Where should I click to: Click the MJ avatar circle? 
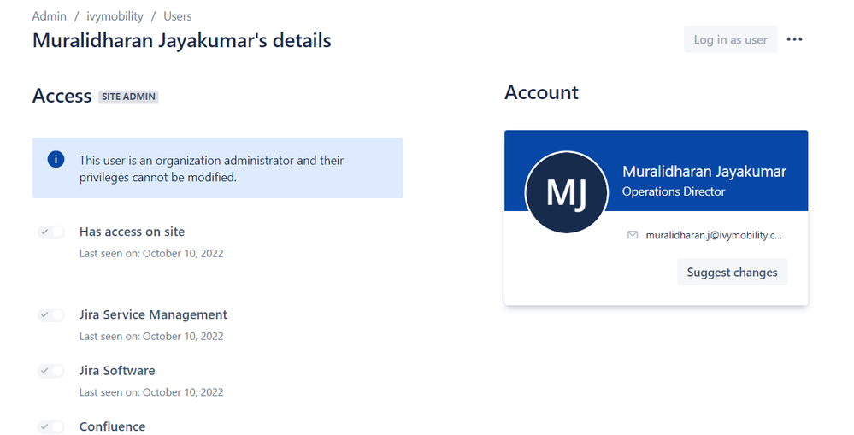(x=567, y=192)
